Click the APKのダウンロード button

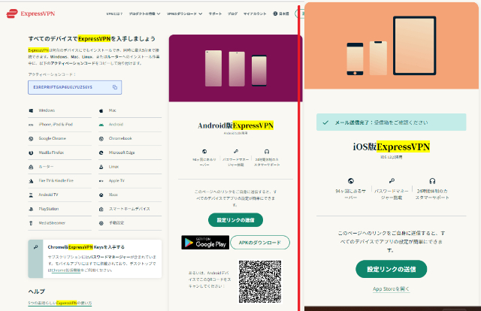coord(260,243)
